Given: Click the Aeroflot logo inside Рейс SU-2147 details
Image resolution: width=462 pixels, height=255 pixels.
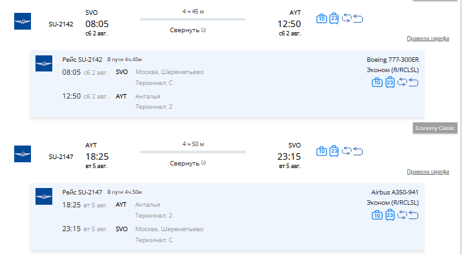Looking at the screenshot, I should (x=44, y=196).
